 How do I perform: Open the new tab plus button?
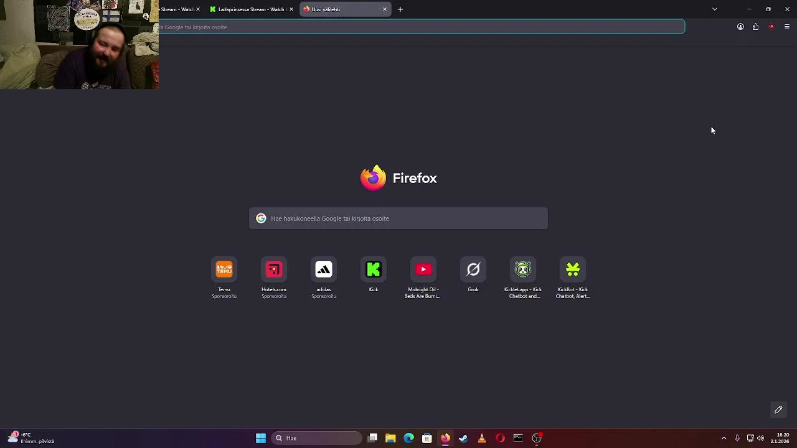400,9
